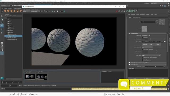Open the Filter Type dropdown
Screen dimensions: 170x96
(x=146, y=35)
